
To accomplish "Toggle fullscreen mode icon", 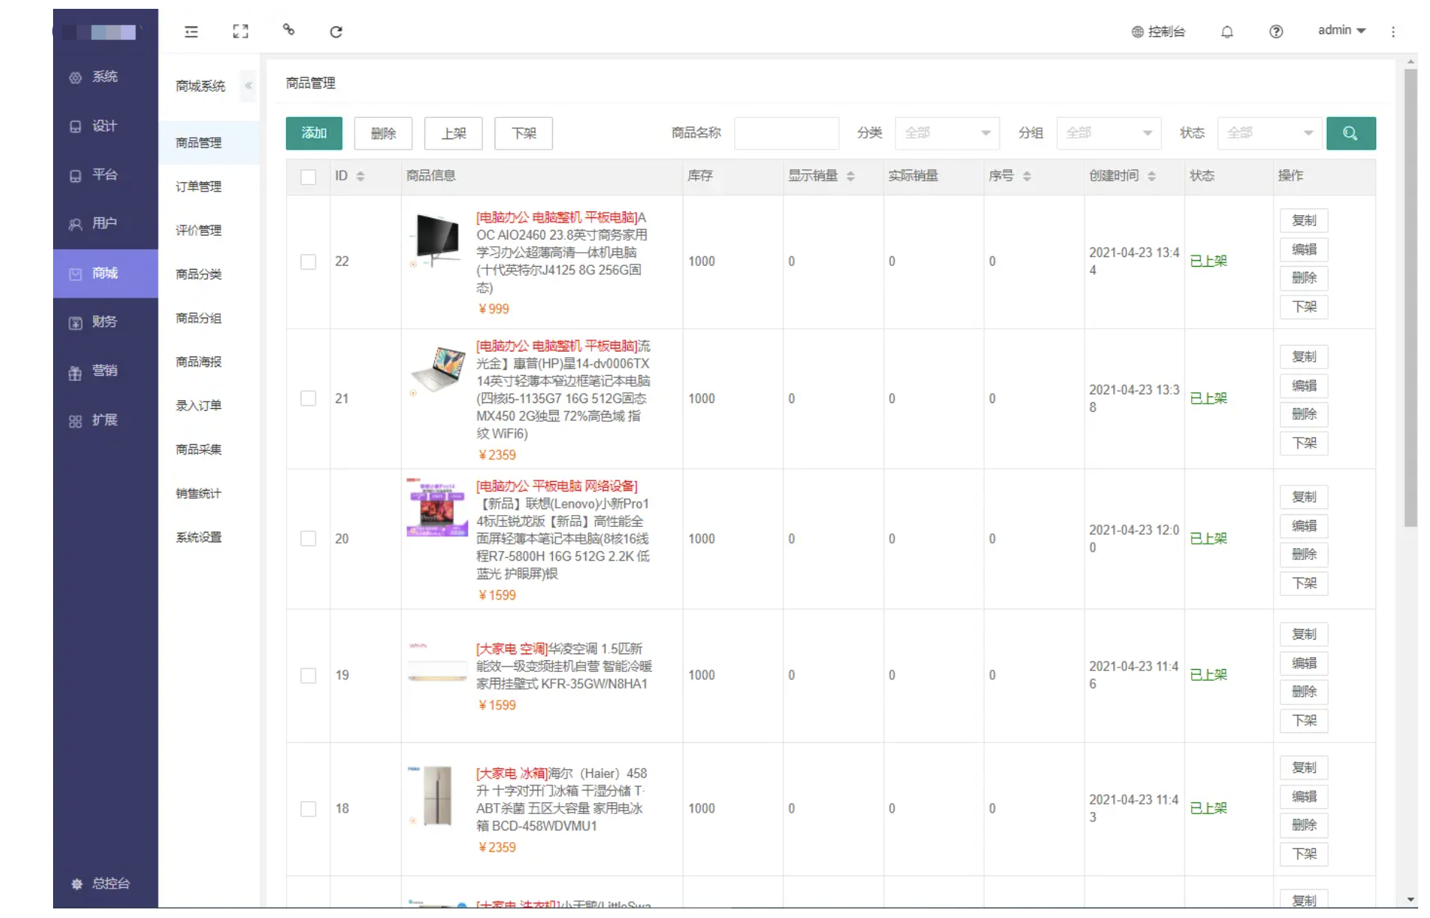I will pyautogui.click(x=240, y=32).
